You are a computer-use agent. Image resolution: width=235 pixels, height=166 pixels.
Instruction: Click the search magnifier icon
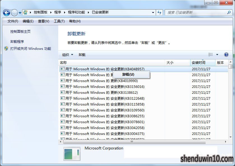pos(229,12)
